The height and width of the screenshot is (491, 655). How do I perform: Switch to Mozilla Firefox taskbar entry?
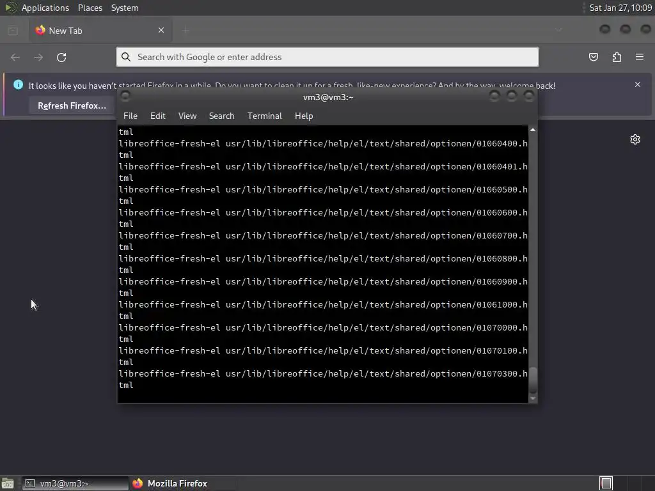(182, 483)
